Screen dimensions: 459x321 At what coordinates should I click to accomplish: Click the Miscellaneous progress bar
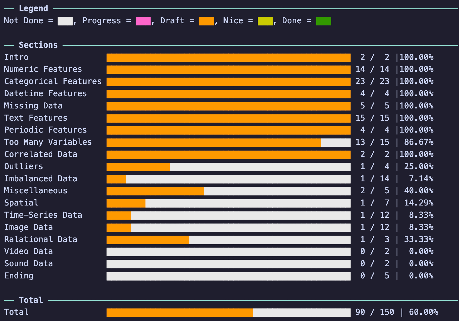coord(228,191)
